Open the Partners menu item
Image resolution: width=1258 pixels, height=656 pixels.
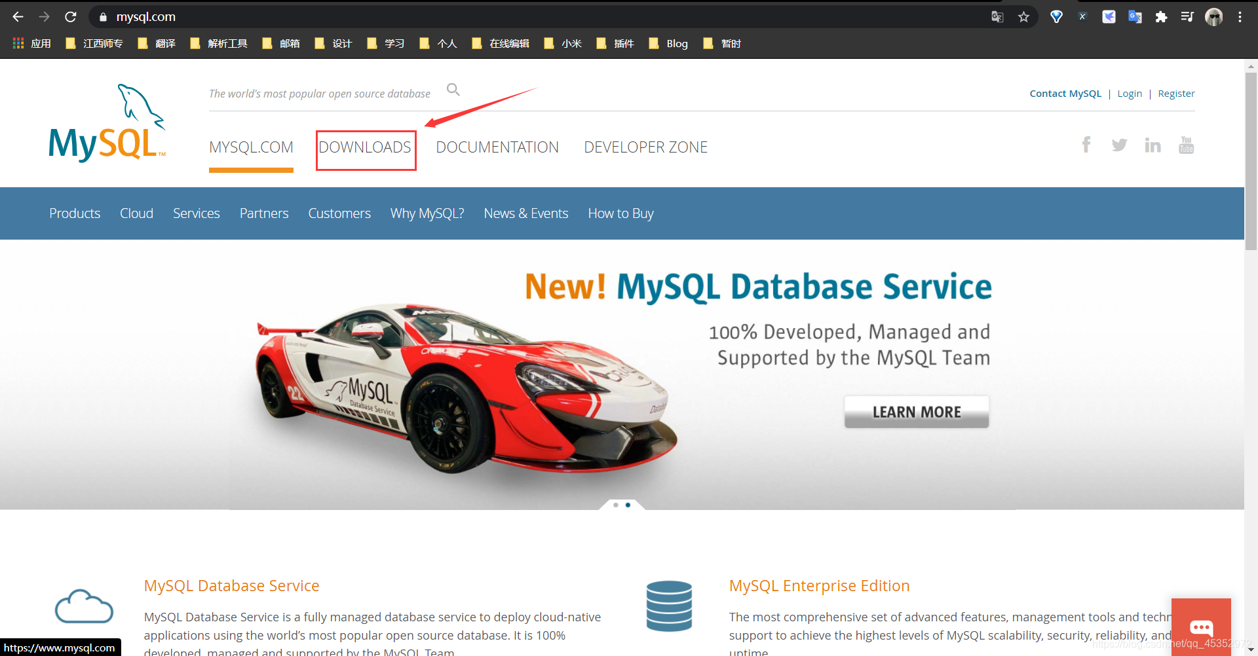pyautogui.click(x=264, y=213)
